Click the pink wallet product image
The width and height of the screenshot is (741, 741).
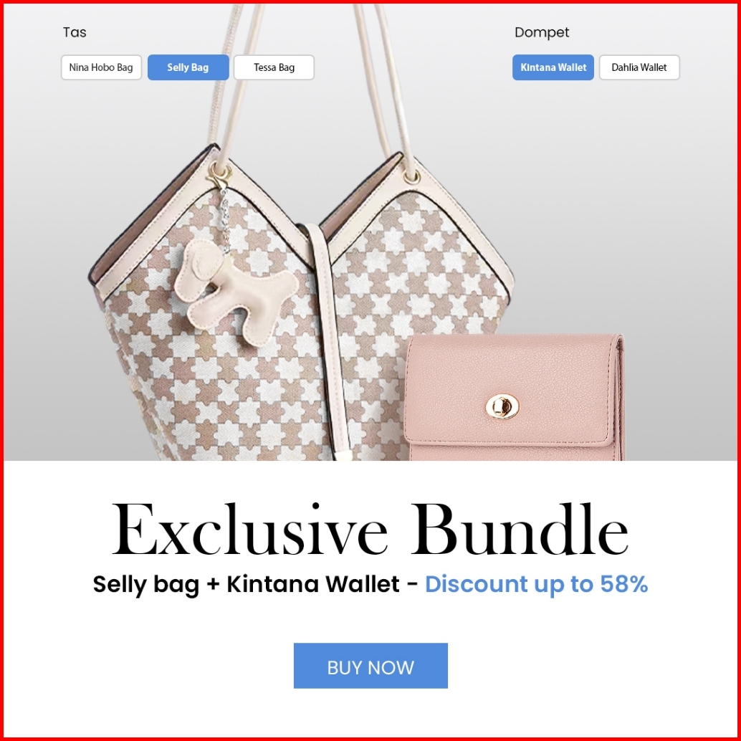pyautogui.click(x=514, y=397)
